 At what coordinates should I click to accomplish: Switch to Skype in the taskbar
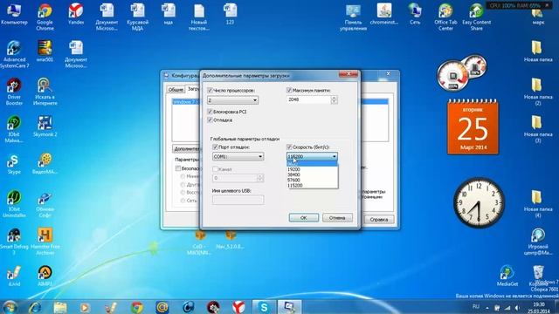click(264, 307)
